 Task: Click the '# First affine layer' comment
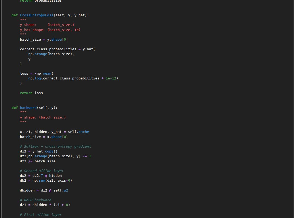(x=41, y=215)
